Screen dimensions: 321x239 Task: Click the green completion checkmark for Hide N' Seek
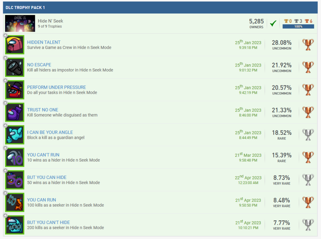click(273, 23)
